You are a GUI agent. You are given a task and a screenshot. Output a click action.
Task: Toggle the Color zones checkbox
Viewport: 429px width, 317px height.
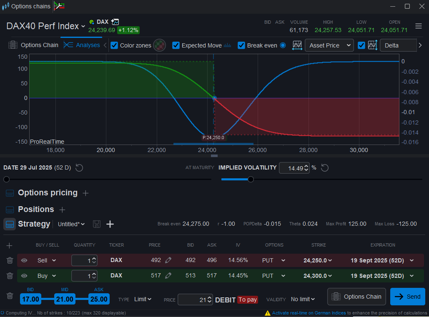[114, 45]
